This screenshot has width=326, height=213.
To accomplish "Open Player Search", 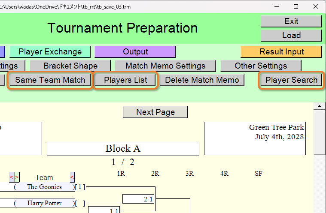I will point(291,80).
